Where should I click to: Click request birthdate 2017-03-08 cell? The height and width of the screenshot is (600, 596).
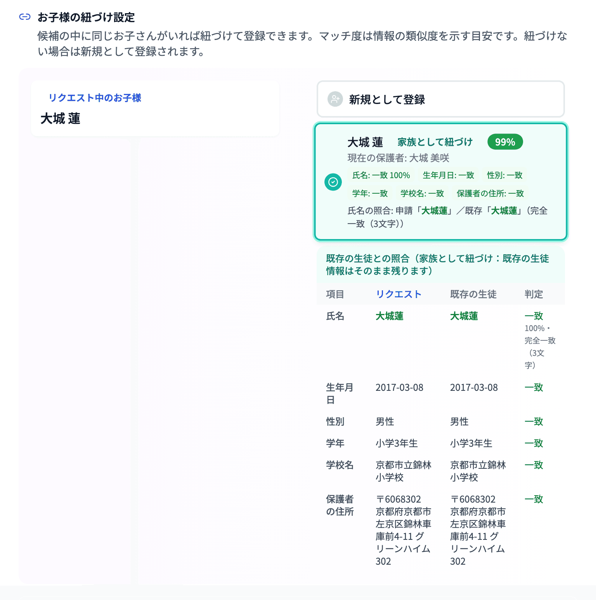coord(399,387)
